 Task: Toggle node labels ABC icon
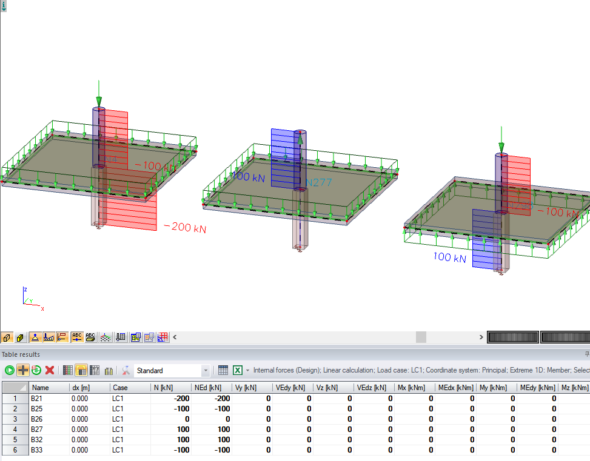(x=77, y=337)
